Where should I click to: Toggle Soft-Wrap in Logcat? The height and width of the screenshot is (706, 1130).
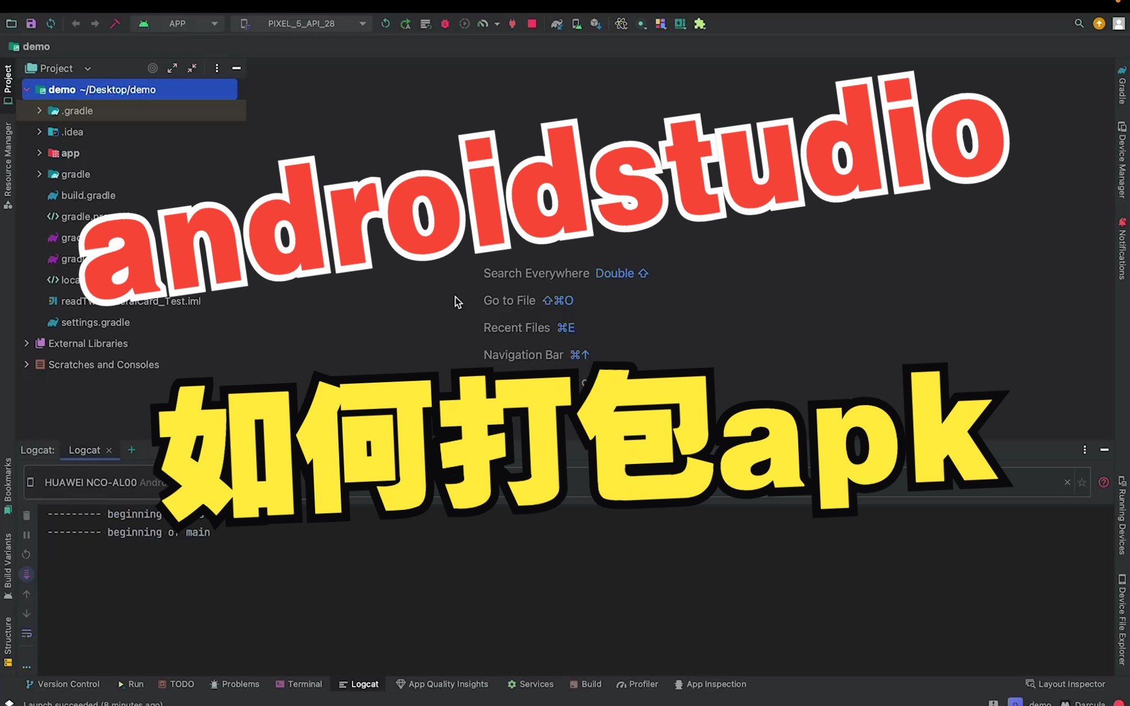[26, 634]
